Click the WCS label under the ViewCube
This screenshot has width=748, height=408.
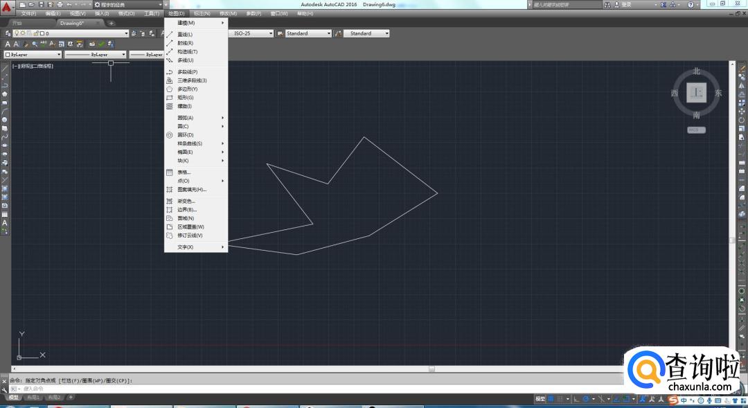click(x=696, y=130)
